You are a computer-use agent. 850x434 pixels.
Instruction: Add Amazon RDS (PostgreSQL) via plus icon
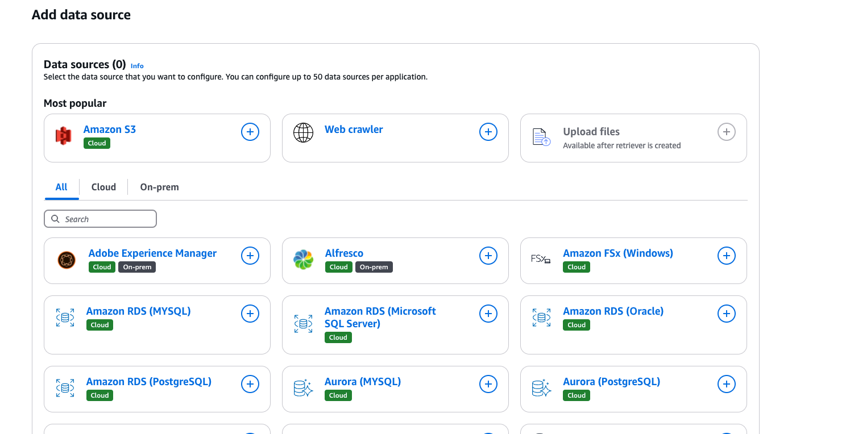pyautogui.click(x=250, y=384)
